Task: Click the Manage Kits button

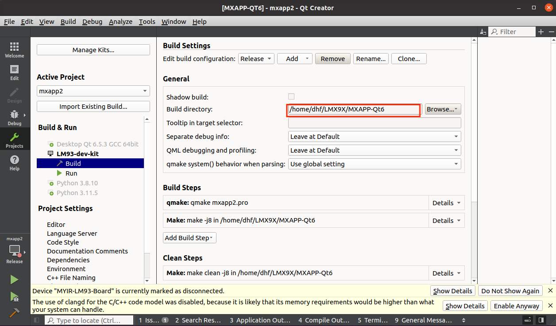Action: pyautogui.click(x=93, y=50)
